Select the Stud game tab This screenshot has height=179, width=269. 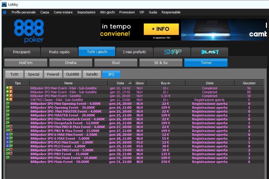116,63
